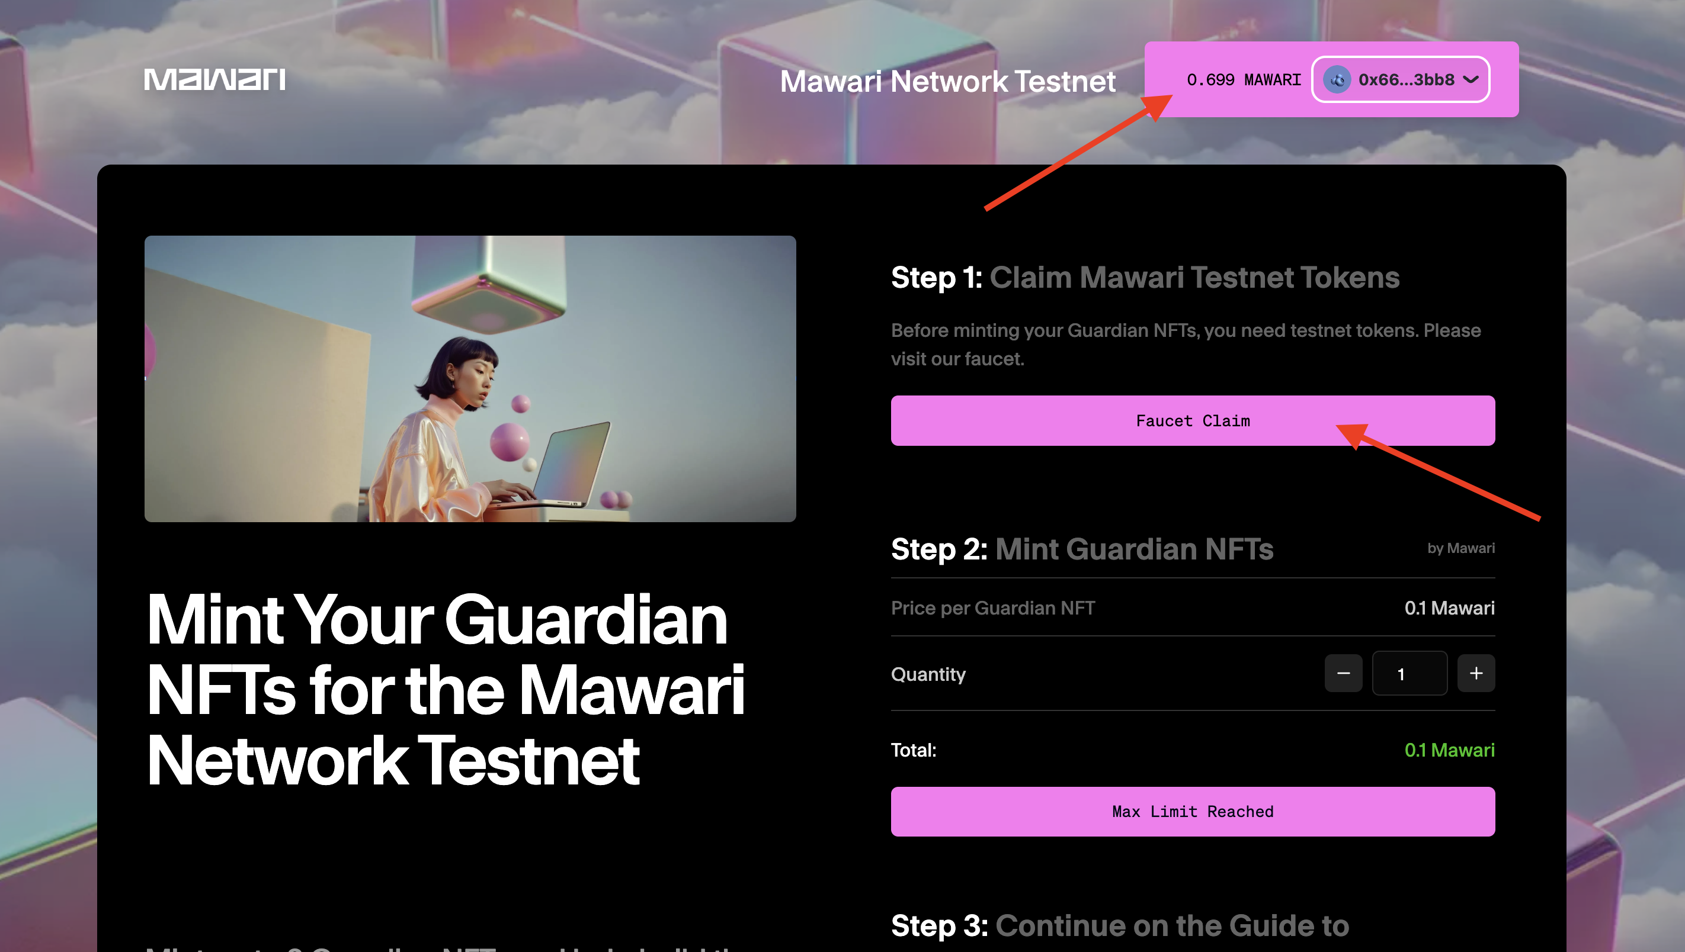Click the Mawari Network Testnet title
This screenshot has width=1685, height=952.
point(947,81)
